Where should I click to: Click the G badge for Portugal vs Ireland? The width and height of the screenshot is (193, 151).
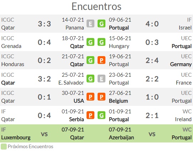click(101, 115)
